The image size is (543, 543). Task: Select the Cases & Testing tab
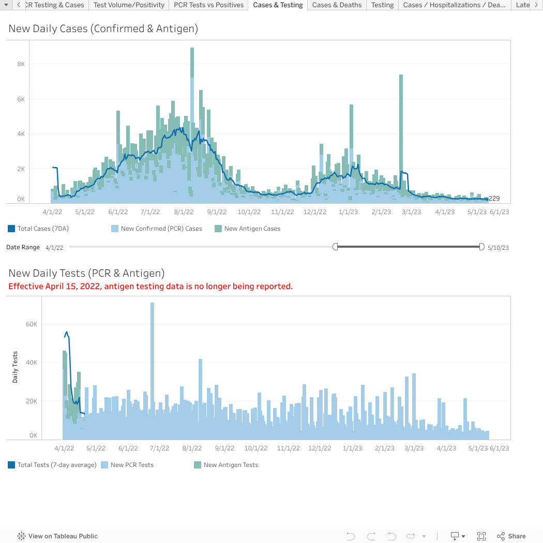[278, 5]
